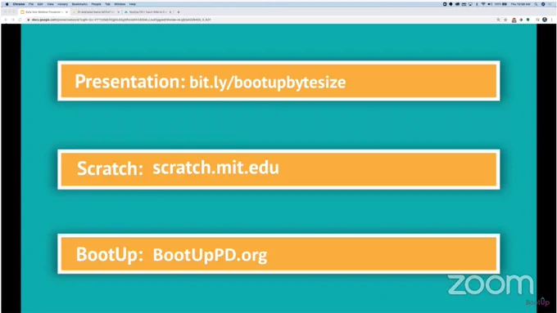Click the red extension icon in toolbar
Screen dimensions: 557x313
[514, 20]
